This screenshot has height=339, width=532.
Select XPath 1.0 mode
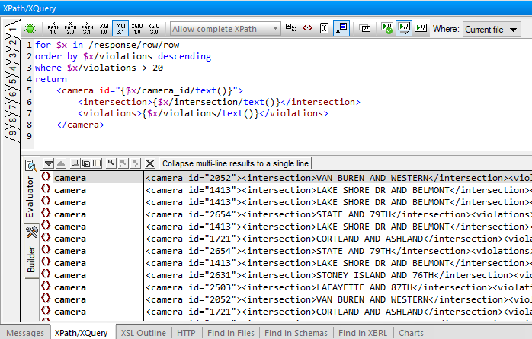pos(53,29)
